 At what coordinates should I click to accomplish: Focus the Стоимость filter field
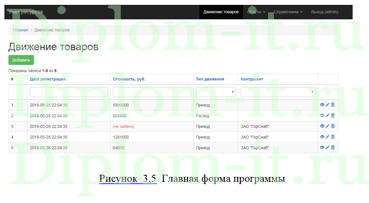152,92
